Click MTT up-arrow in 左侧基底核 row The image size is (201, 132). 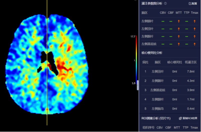tap(179, 44)
